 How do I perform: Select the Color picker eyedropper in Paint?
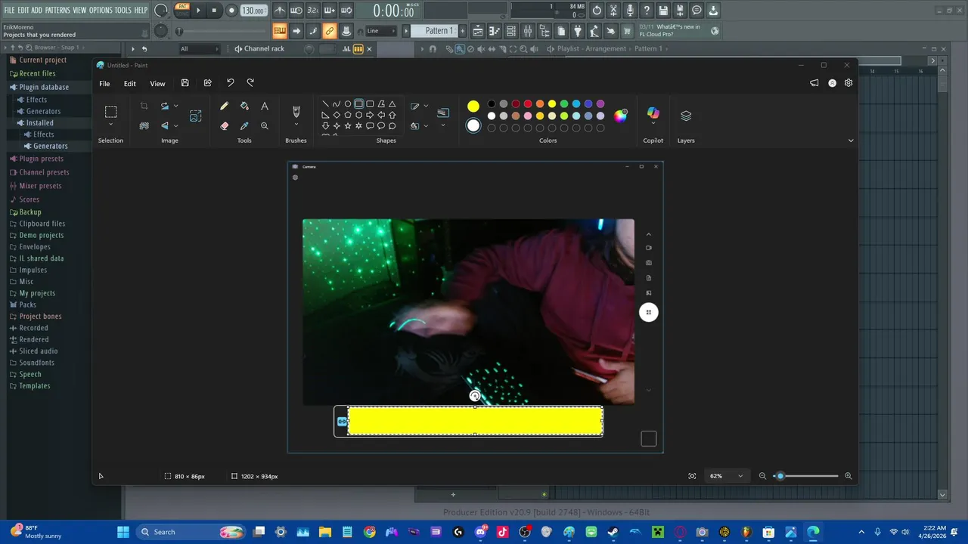tap(244, 126)
